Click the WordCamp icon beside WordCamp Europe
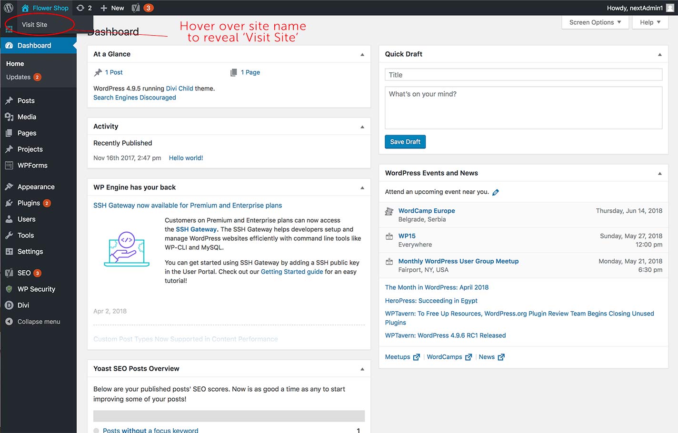The width and height of the screenshot is (678, 433). click(x=389, y=211)
